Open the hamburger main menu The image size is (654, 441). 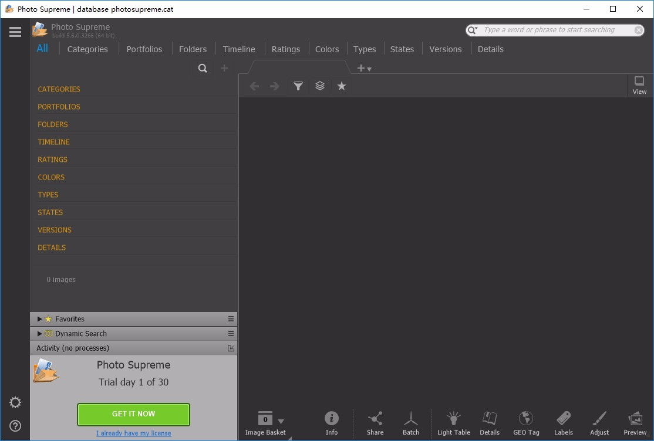(x=15, y=32)
